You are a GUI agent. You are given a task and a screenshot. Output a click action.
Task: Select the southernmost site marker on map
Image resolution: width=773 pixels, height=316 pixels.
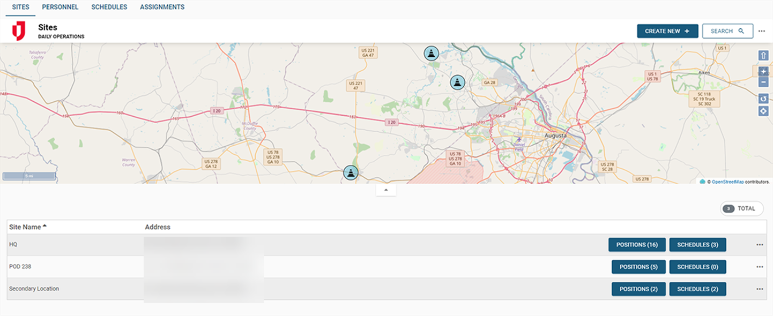click(351, 172)
